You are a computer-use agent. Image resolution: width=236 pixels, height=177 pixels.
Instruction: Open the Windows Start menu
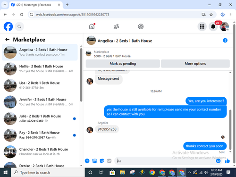click(6, 173)
